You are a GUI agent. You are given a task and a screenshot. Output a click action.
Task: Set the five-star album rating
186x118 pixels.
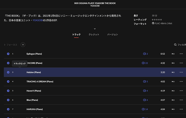coord(157,20)
